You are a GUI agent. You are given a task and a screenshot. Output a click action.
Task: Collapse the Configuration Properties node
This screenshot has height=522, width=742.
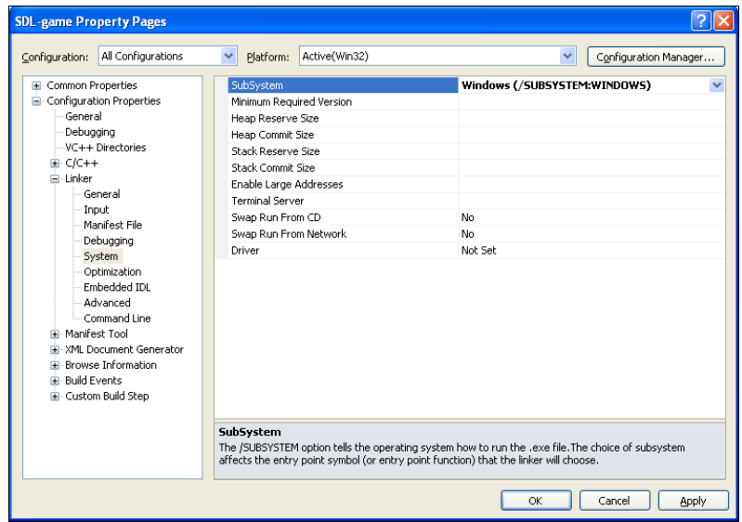(x=36, y=101)
